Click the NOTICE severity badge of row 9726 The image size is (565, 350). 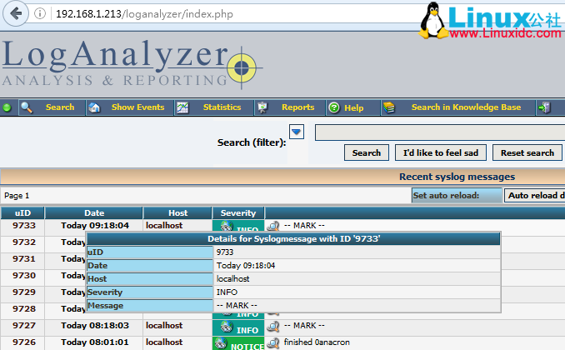[x=238, y=343]
